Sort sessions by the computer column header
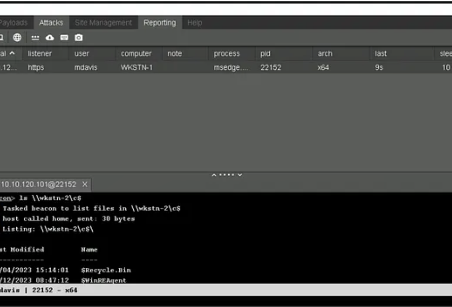This screenshot has width=452, height=307. (x=136, y=54)
